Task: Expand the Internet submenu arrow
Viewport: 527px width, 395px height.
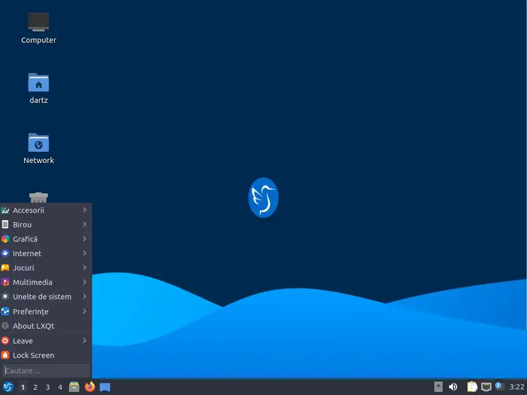Action: point(85,253)
